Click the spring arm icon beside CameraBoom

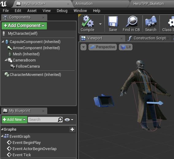(10, 60)
